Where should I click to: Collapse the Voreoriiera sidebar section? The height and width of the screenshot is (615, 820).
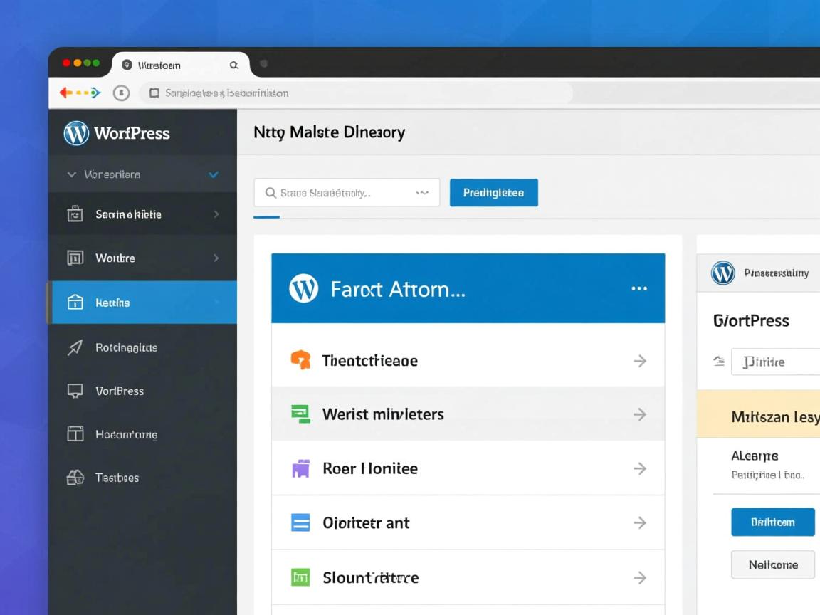71,174
